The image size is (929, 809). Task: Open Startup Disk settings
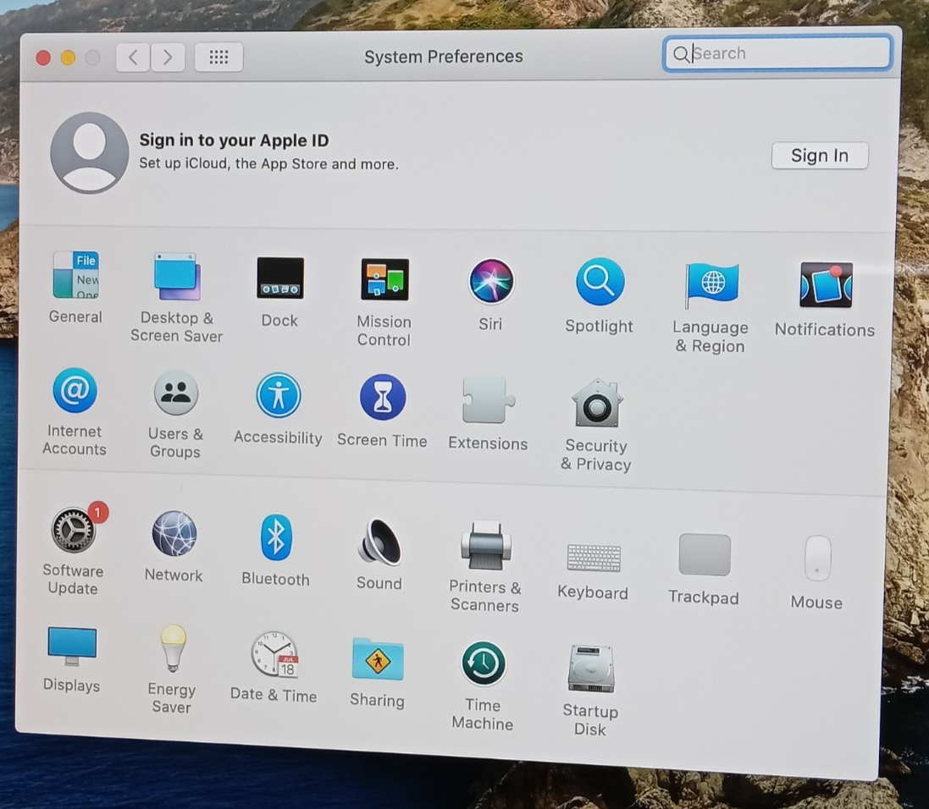coord(589,669)
